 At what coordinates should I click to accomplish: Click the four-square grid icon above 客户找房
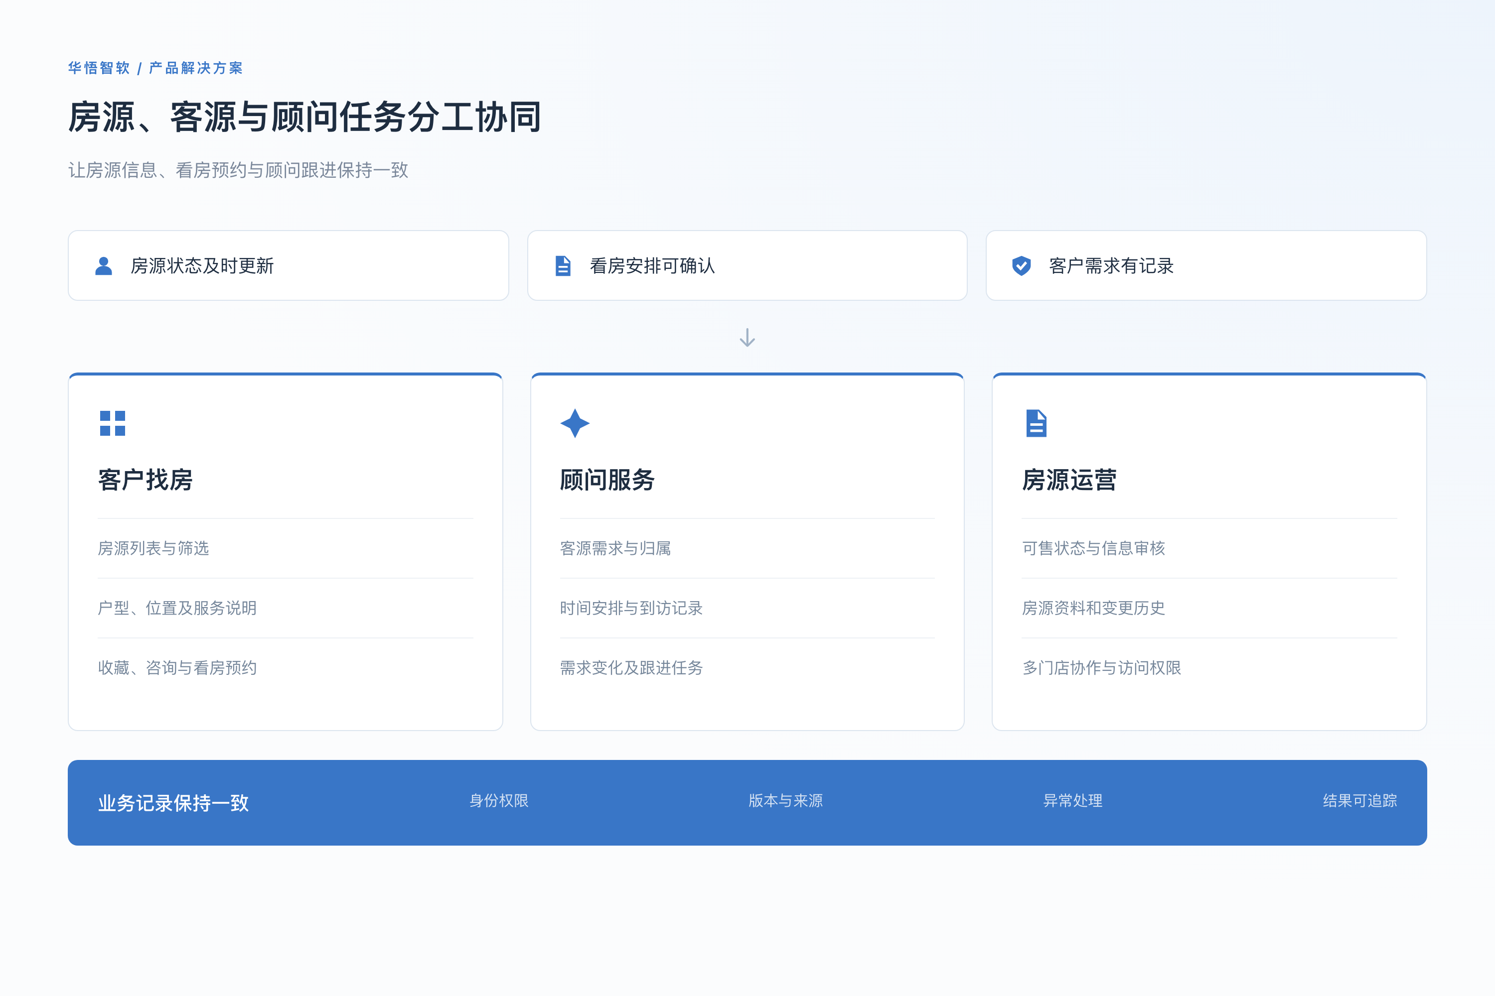(x=113, y=423)
